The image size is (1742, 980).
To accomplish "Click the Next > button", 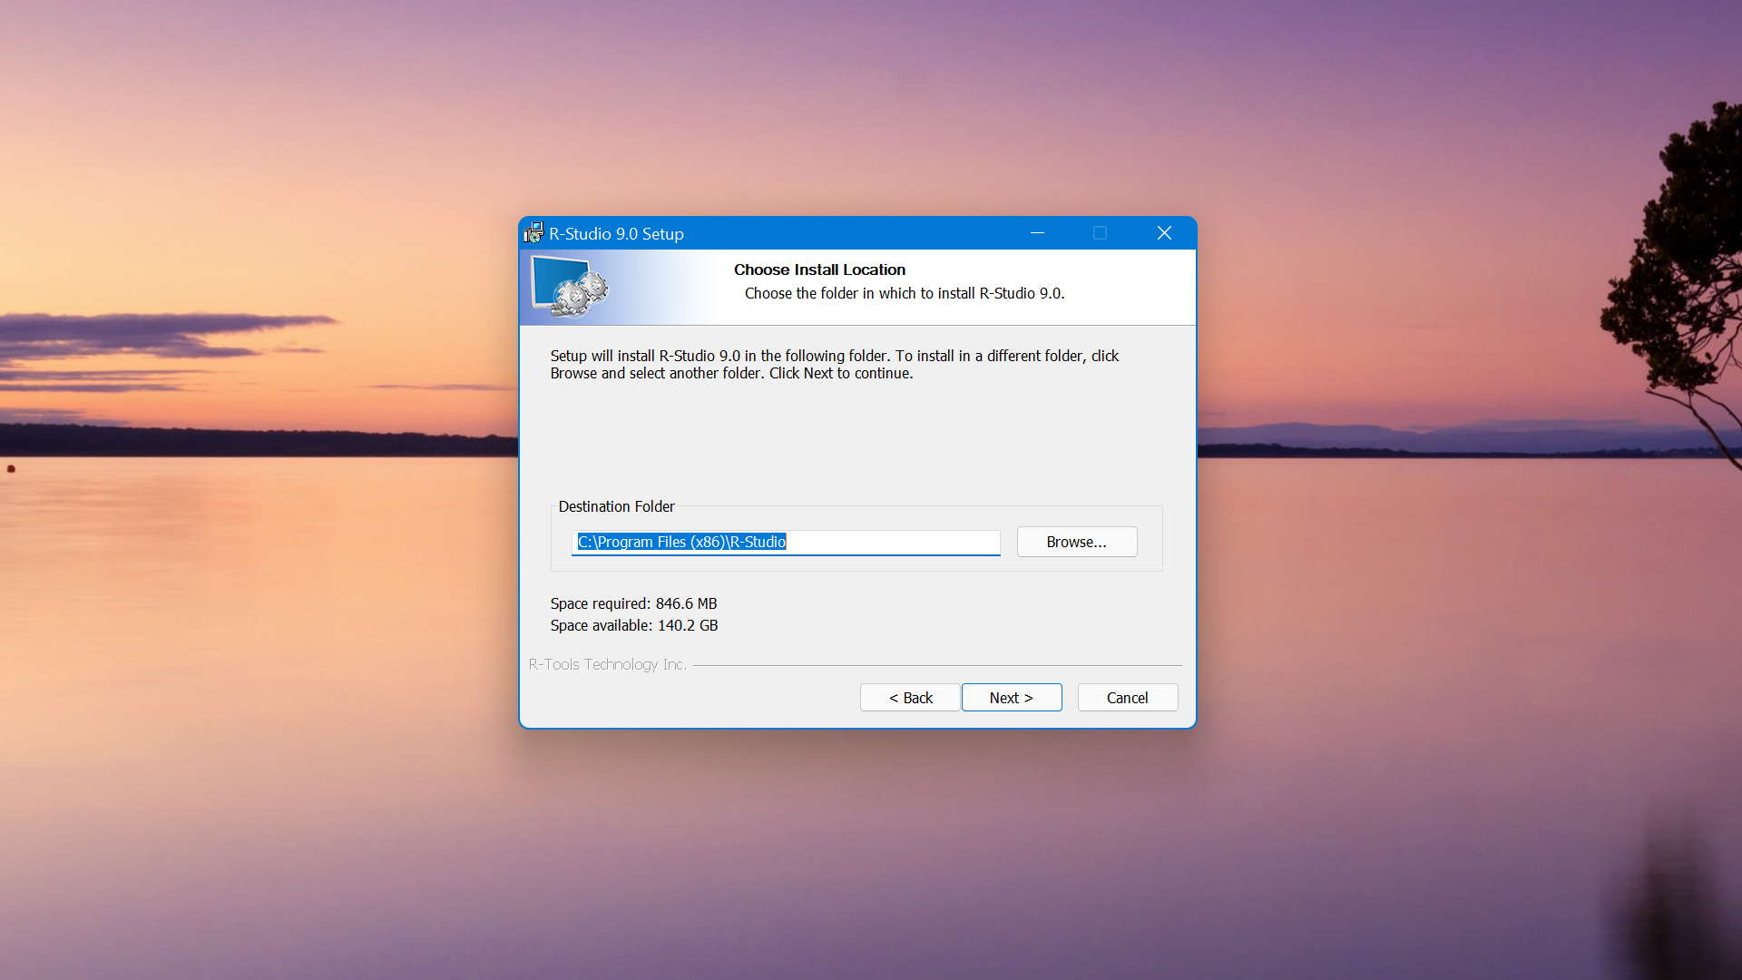I will pos(1011,697).
